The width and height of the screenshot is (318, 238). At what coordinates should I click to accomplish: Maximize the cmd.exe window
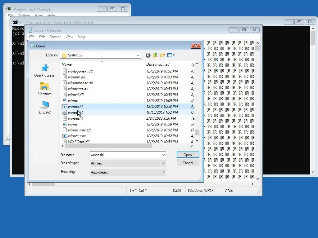pos(299,22)
